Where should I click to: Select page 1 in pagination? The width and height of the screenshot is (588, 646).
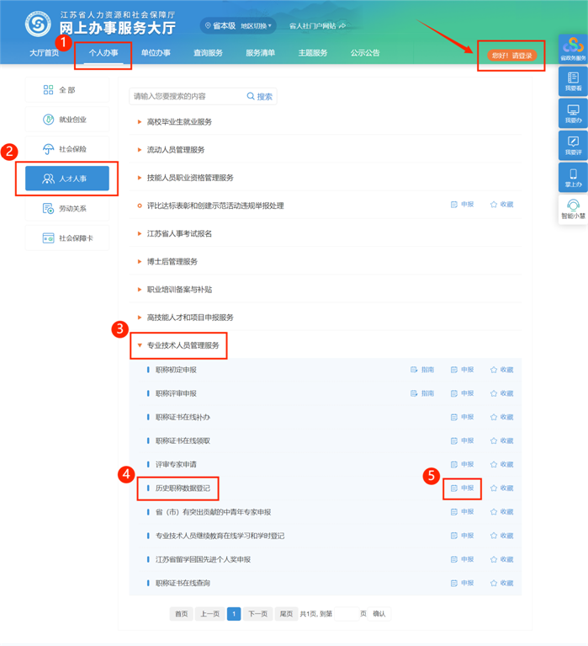[234, 614]
